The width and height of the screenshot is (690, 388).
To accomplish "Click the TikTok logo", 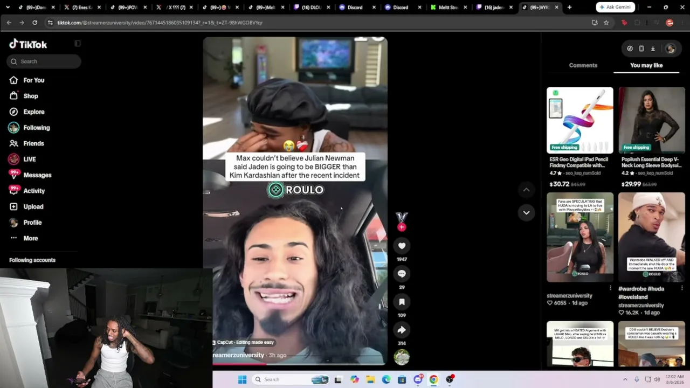I will tap(28, 44).
